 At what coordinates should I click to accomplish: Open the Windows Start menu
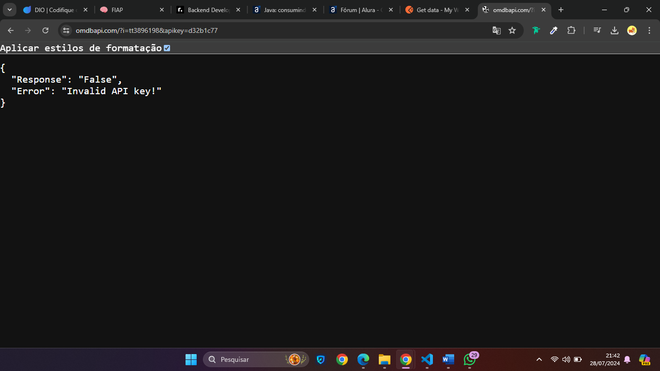(x=191, y=359)
